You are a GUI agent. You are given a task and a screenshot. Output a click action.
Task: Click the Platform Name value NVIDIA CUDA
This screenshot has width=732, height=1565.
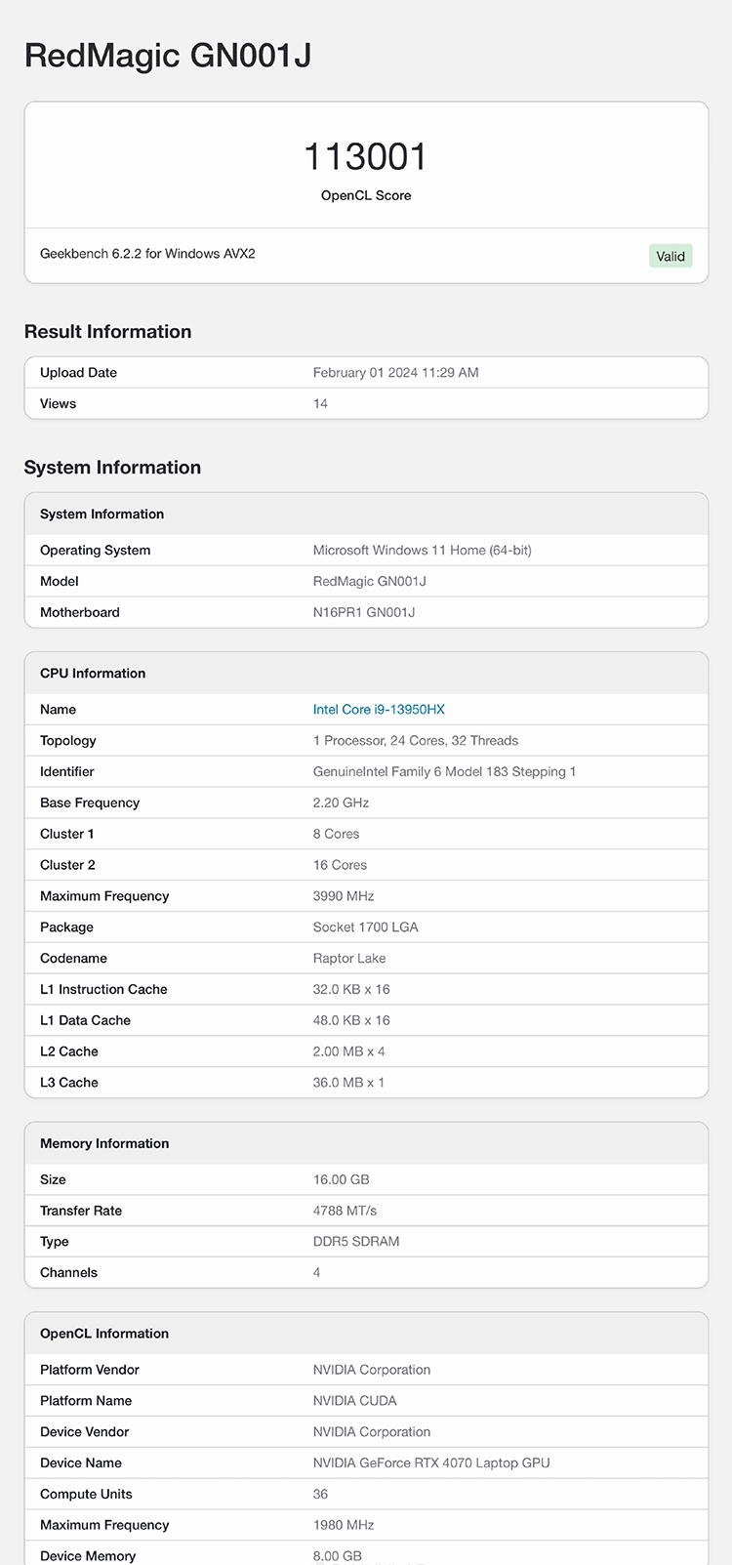pyautogui.click(x=354, y=1402)
